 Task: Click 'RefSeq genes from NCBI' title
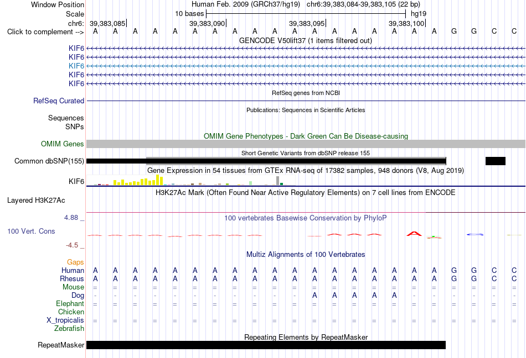306,93
